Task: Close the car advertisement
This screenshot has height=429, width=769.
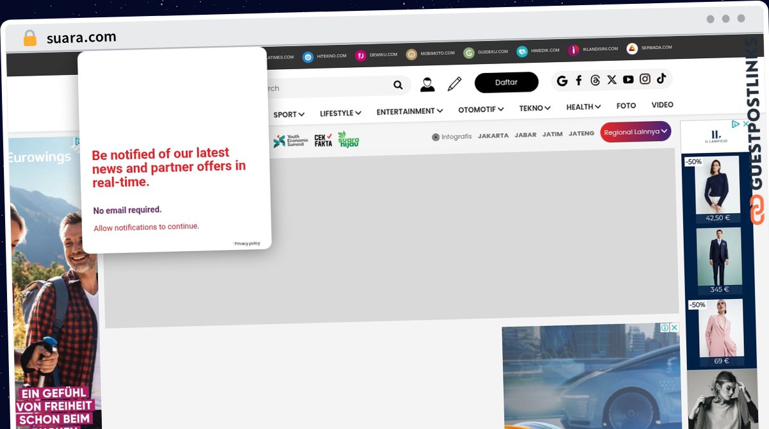Action: (x=674, y=328)
